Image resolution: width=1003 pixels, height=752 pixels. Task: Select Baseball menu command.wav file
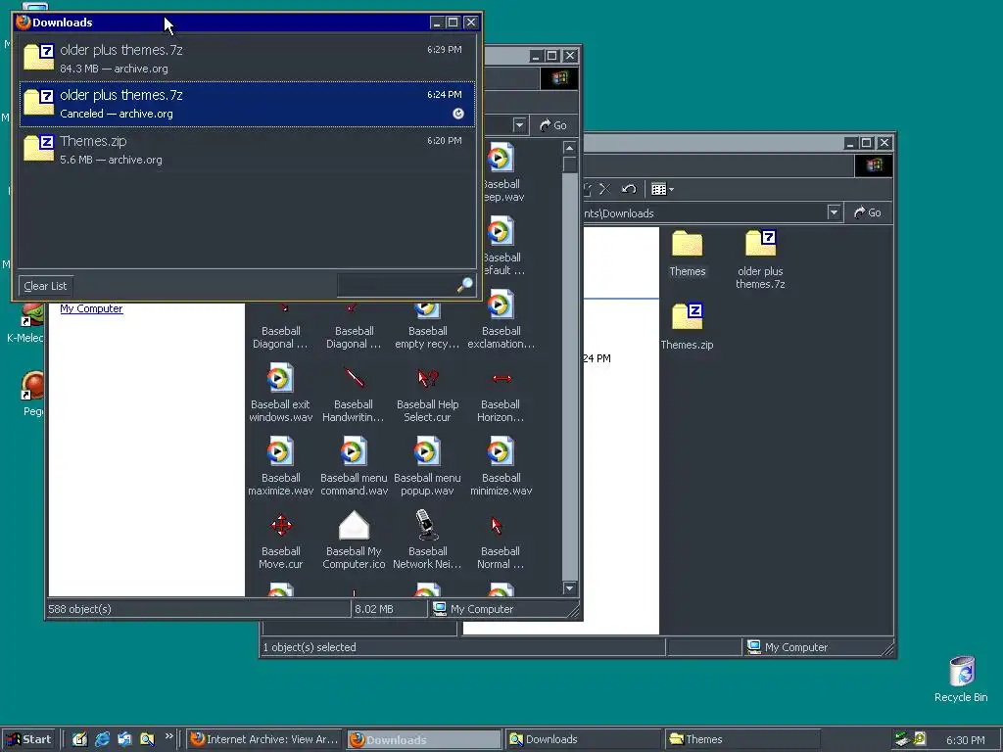pyautogui.click(x=354, y=467)
